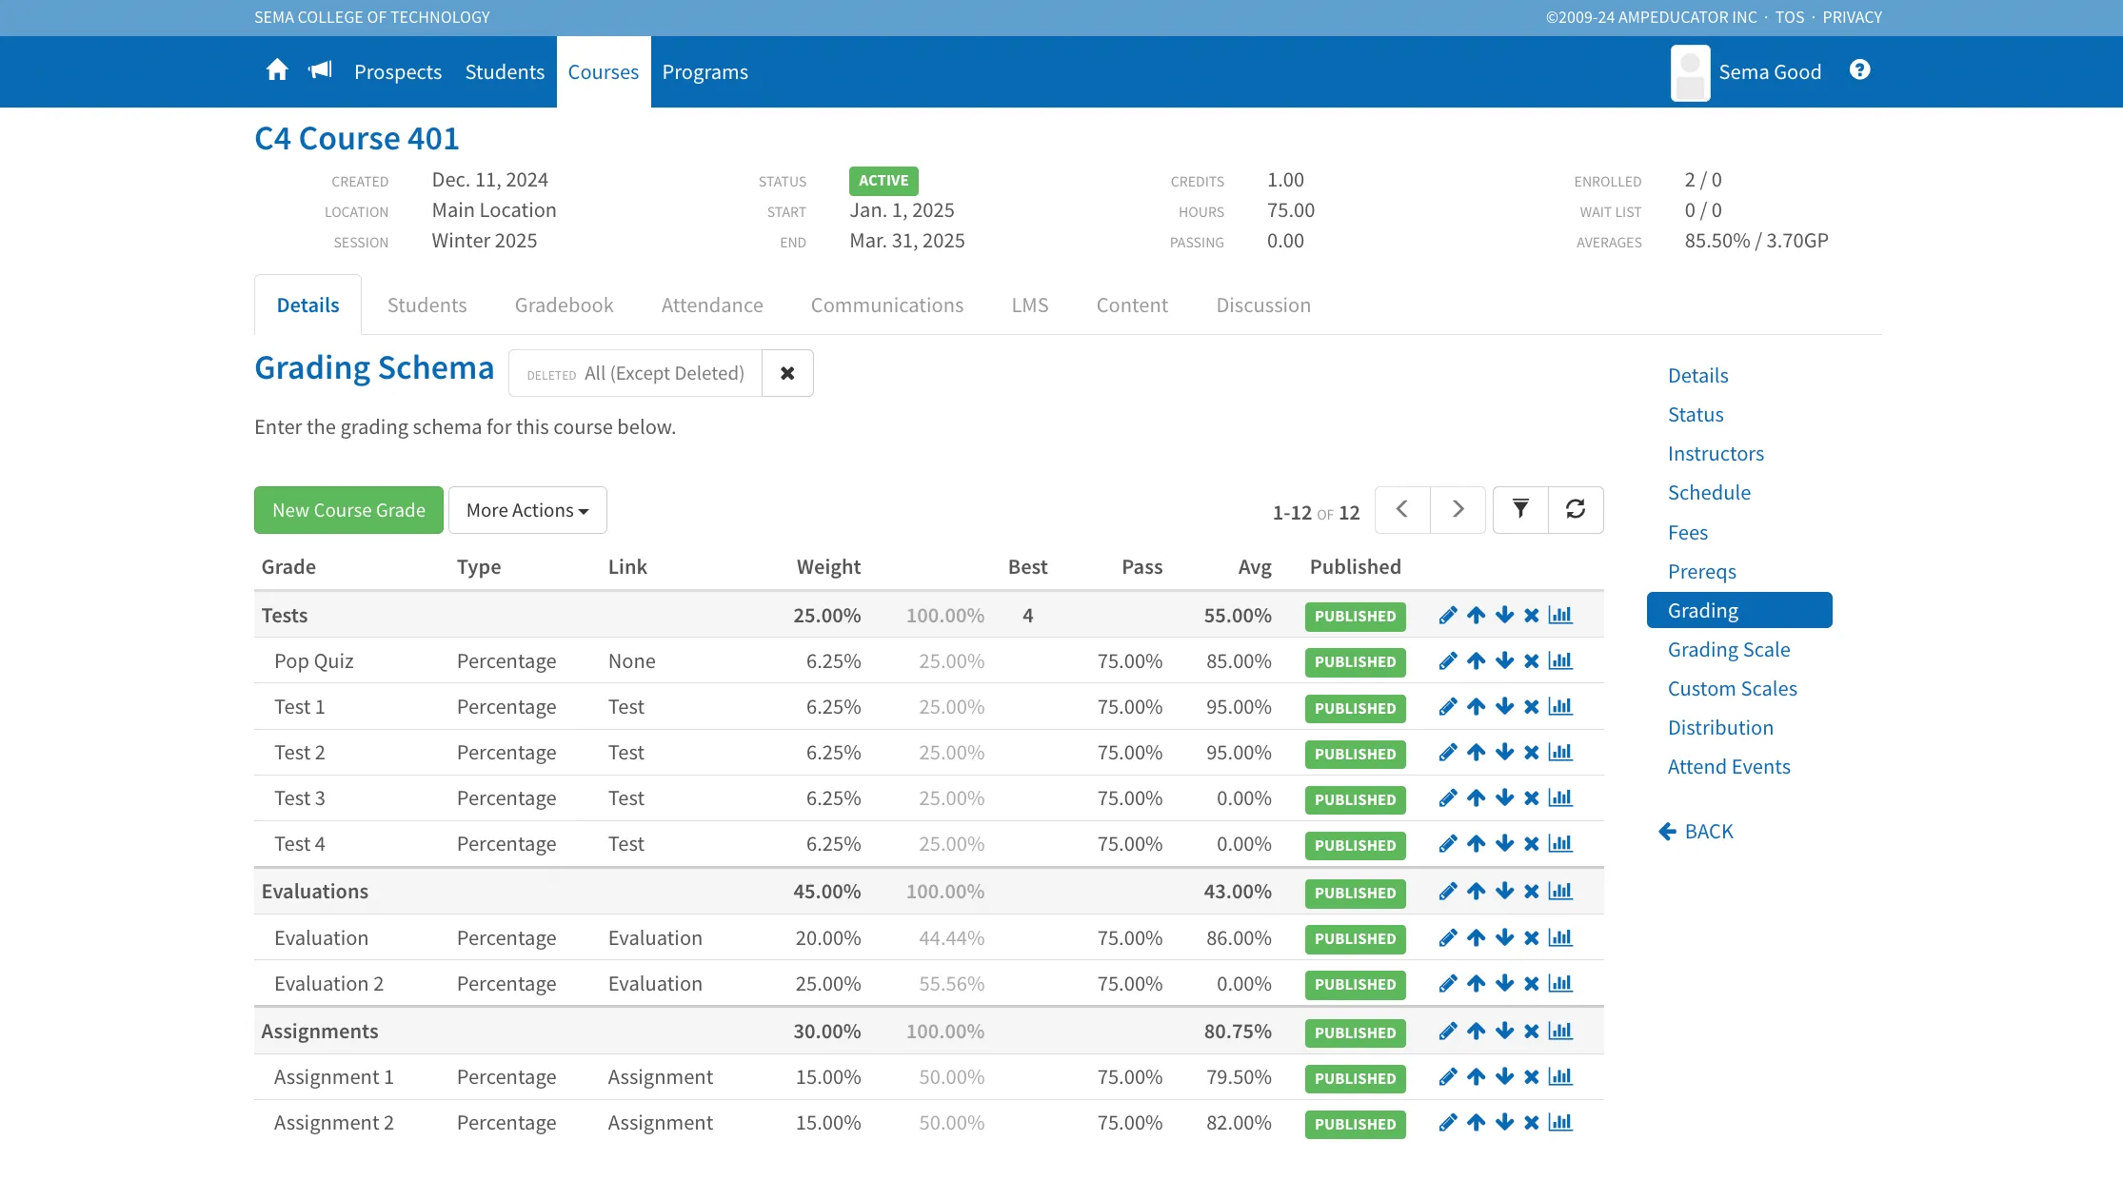Open Attend Events sidebar link
2123x1180 pixels.
pos(1729,767)
